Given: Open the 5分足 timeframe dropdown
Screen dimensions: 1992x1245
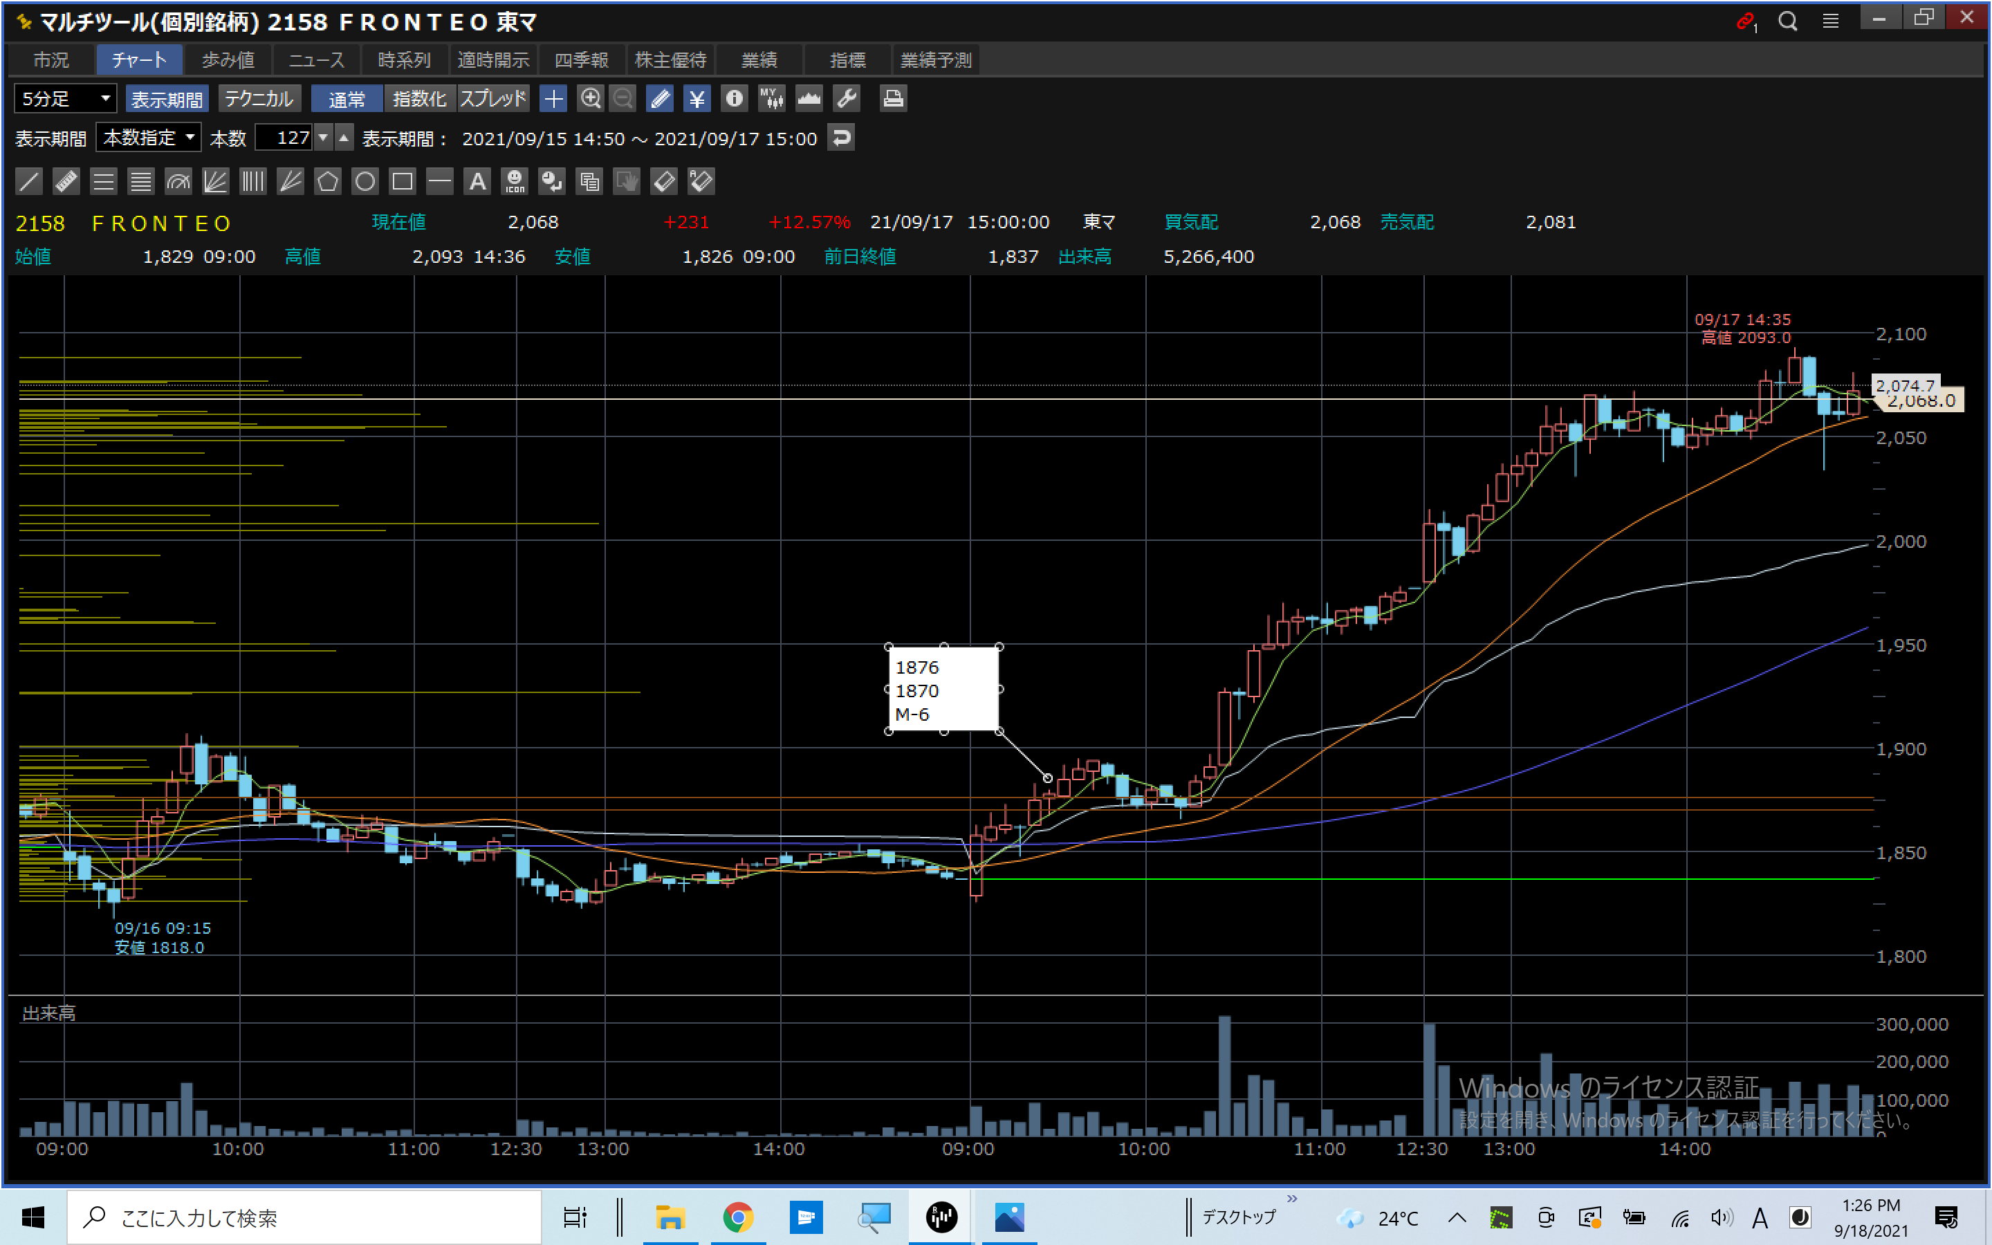Looking at the screenshot, I should coord(66,99).
